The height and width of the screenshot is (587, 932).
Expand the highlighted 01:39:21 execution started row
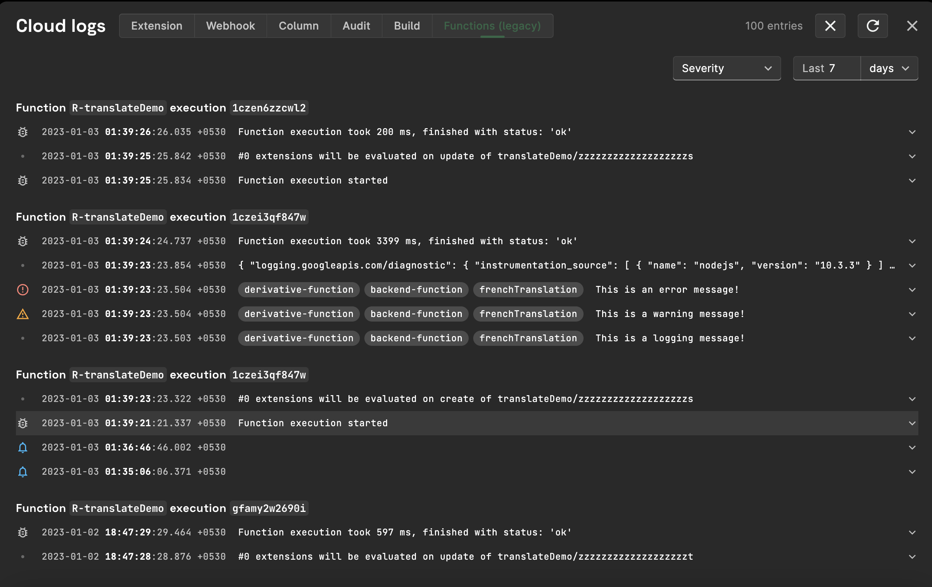click(x=912, y=423)
